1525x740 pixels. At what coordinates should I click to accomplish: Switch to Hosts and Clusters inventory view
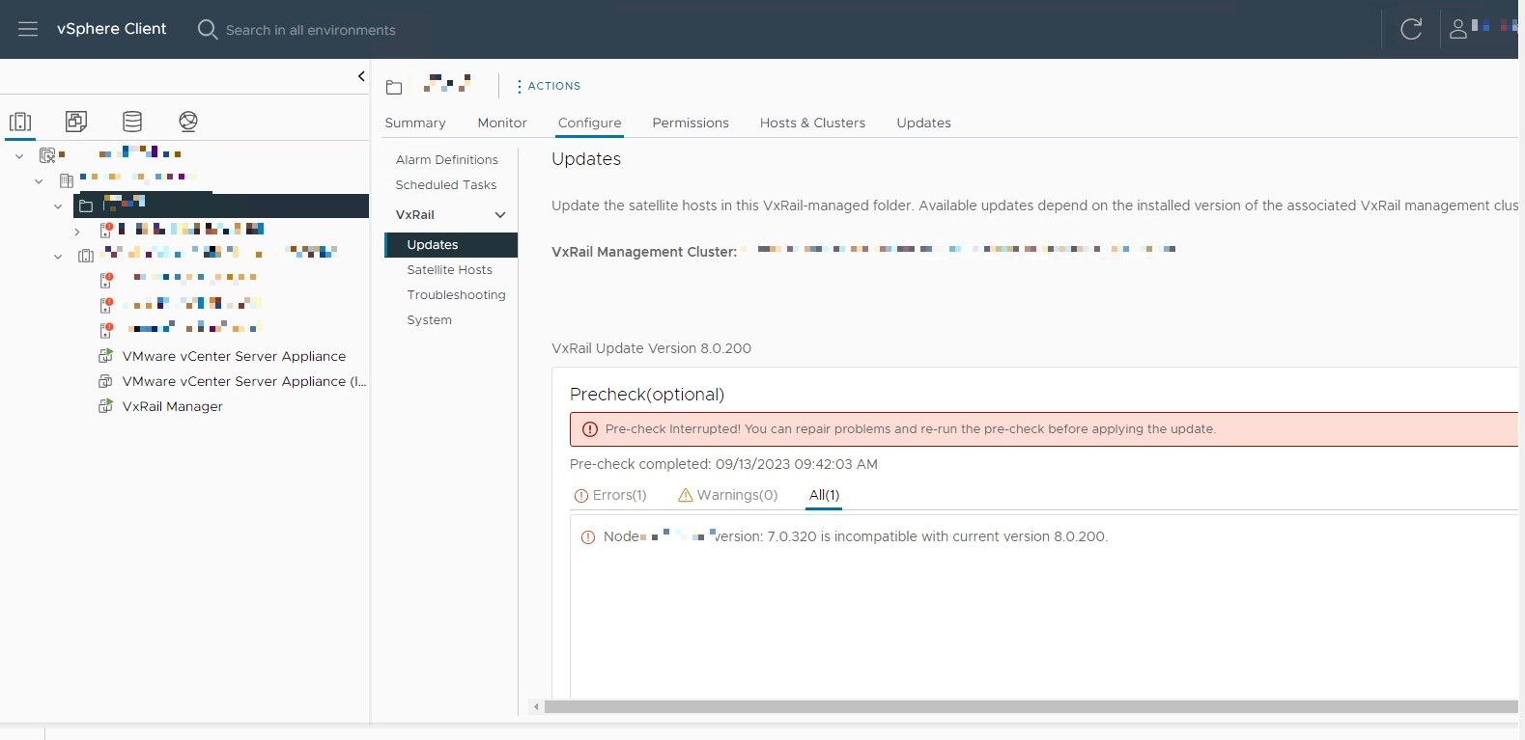click(20, 122)
